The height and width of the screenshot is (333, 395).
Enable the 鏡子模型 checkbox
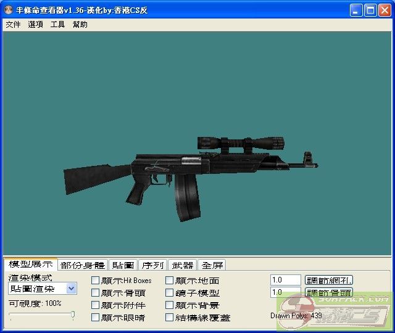click(x=169, y=293)
